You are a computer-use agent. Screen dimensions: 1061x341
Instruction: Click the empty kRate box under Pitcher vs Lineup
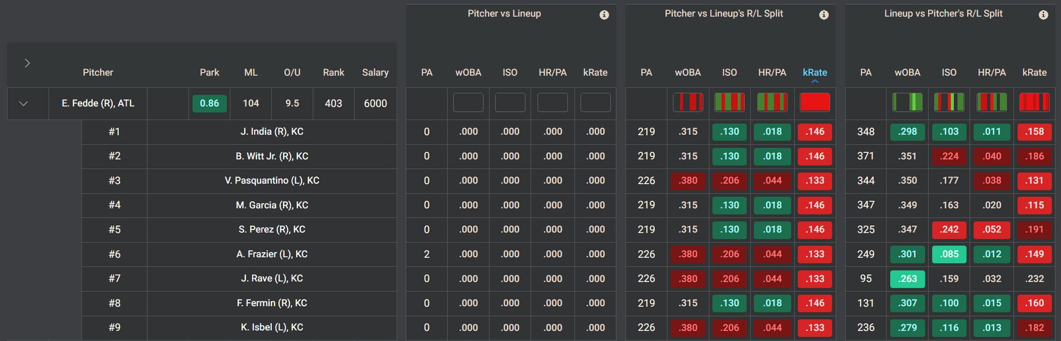tap(595, 103)
